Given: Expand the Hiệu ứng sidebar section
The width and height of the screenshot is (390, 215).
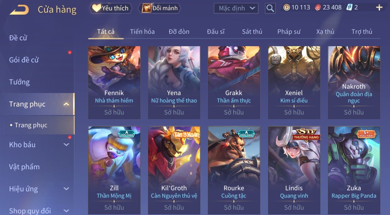Looking at the screenshot, I should click(x=66, y=189).
